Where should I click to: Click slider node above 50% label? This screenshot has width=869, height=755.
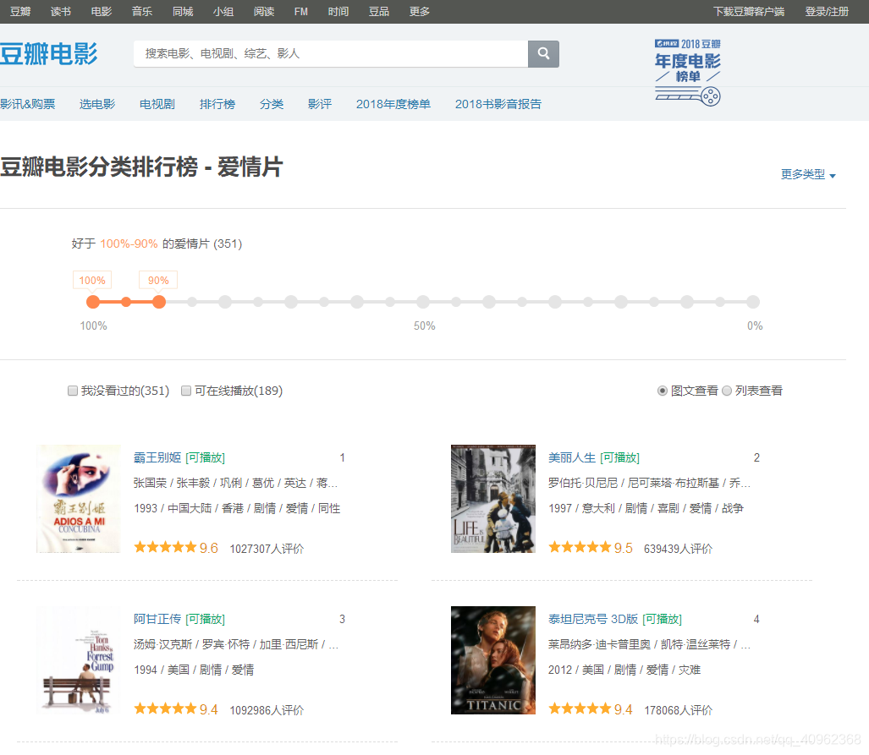point(423,302)
